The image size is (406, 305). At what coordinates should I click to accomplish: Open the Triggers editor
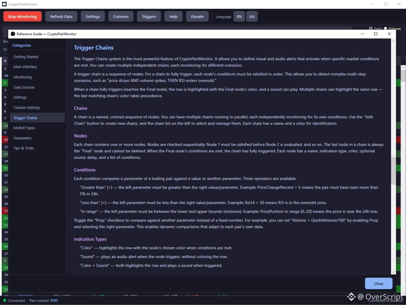click(149, 17)
